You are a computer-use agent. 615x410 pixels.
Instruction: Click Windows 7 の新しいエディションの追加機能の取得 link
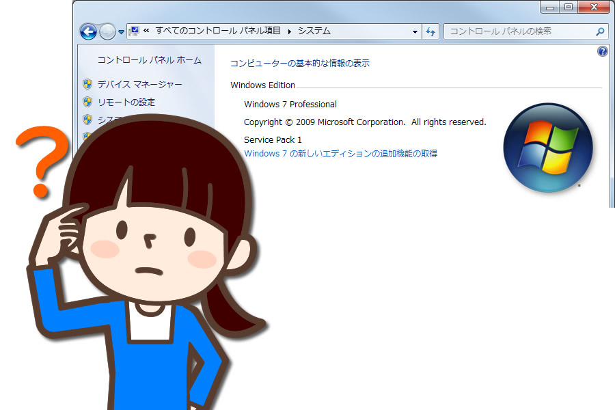(x=340, y=153)
